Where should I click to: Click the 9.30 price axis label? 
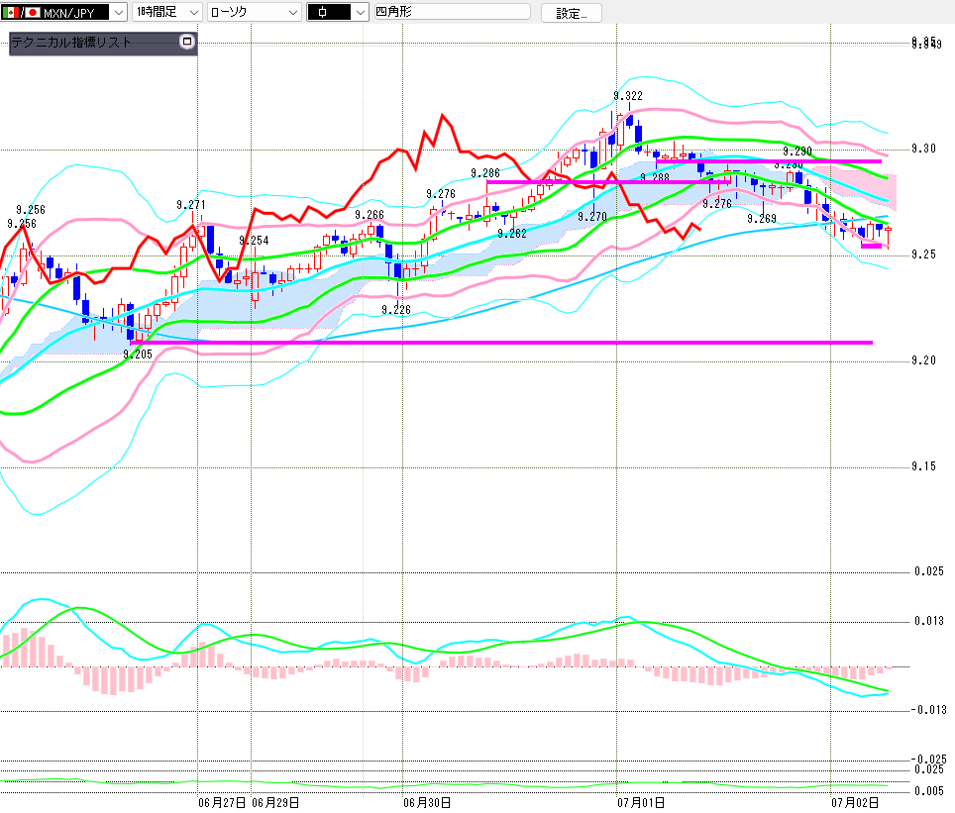click(x=923, y=149)
